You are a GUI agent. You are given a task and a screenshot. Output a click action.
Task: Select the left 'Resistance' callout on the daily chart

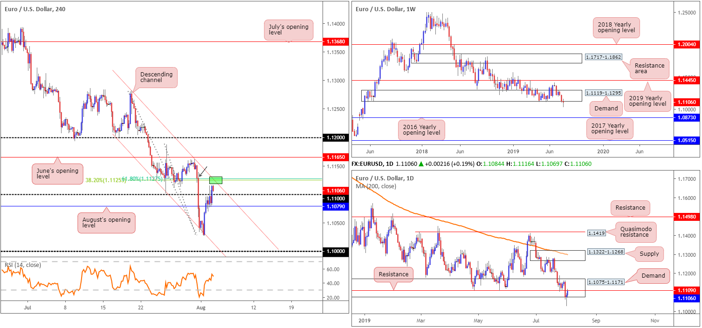pos(394,274)
